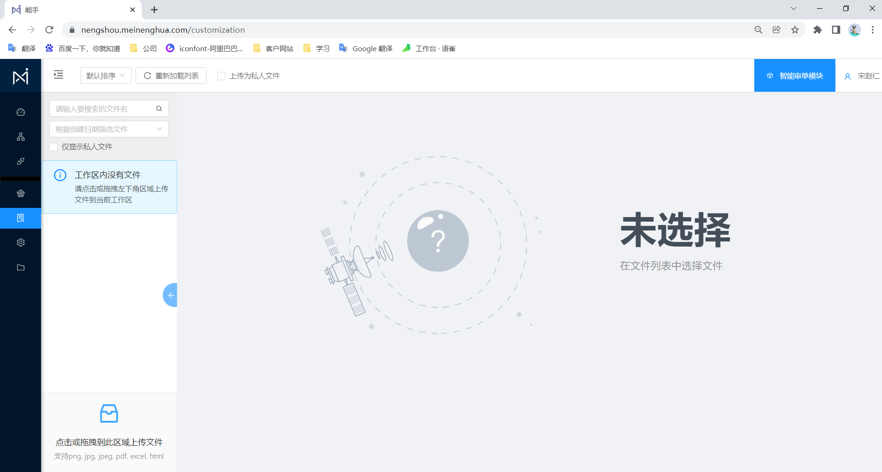
Task: Click user name 宋赵仁
Action: (869, 76)
